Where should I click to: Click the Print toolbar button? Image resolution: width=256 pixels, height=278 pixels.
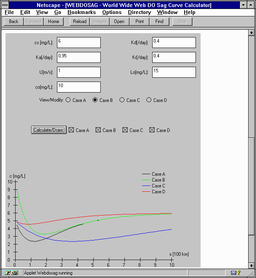point(139,21)
